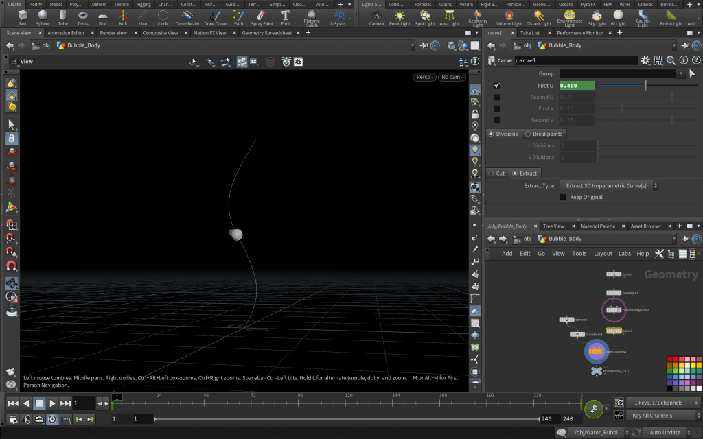This screenshot has height=439, width=703.
Task: Click the copytopoints1 node
Action: click(596, 352)
